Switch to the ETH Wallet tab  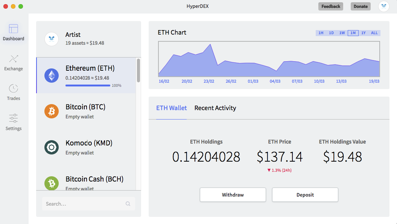pos(172,108)
